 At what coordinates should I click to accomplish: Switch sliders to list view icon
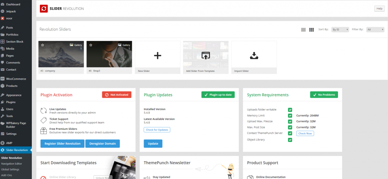pos(304,29)
